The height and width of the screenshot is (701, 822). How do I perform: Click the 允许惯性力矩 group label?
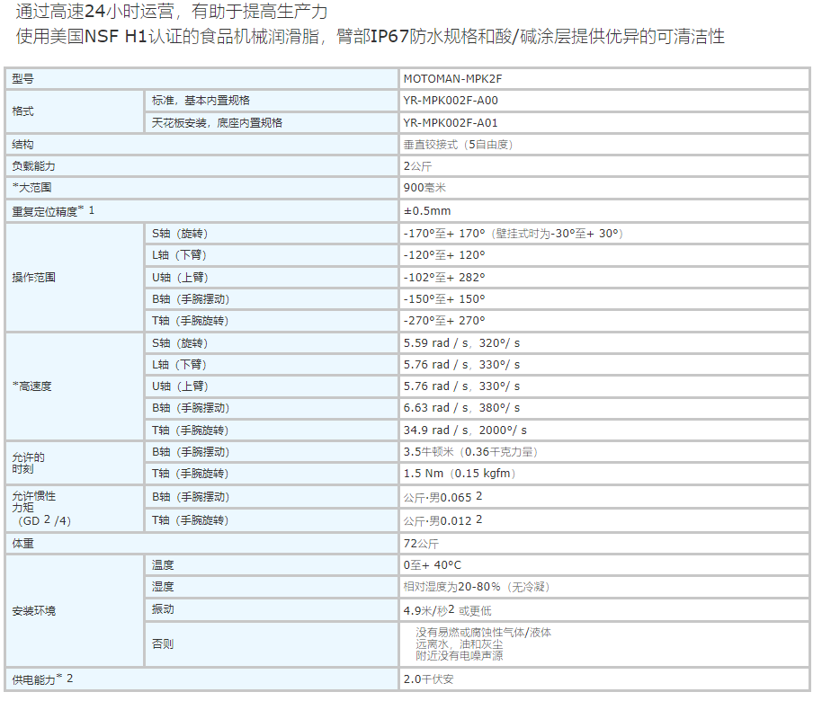coord(41,508)
